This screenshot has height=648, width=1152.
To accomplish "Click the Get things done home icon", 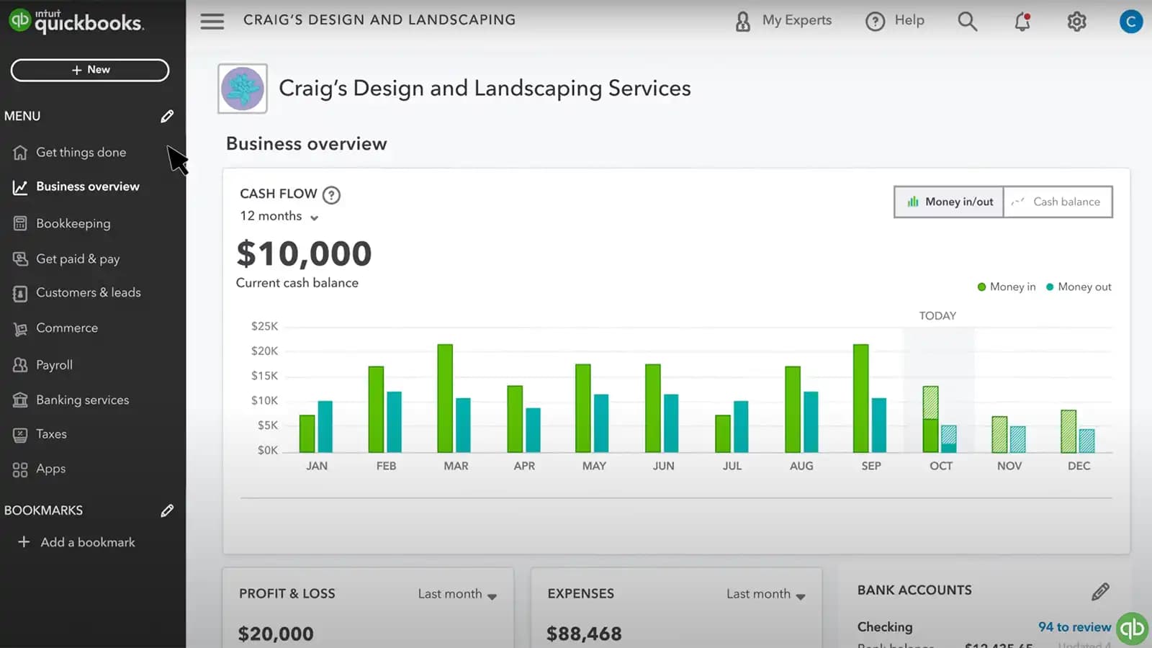I will click(20, 153).
